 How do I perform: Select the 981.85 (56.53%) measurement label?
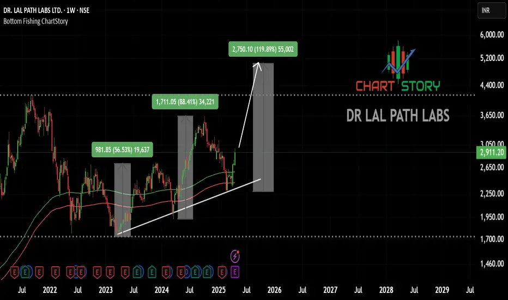[123, 149]
